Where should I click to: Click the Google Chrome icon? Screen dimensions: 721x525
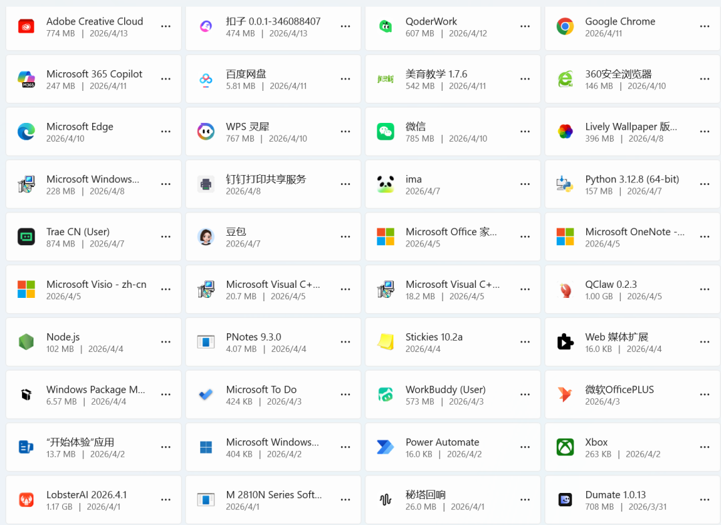[x=565, y=27]
